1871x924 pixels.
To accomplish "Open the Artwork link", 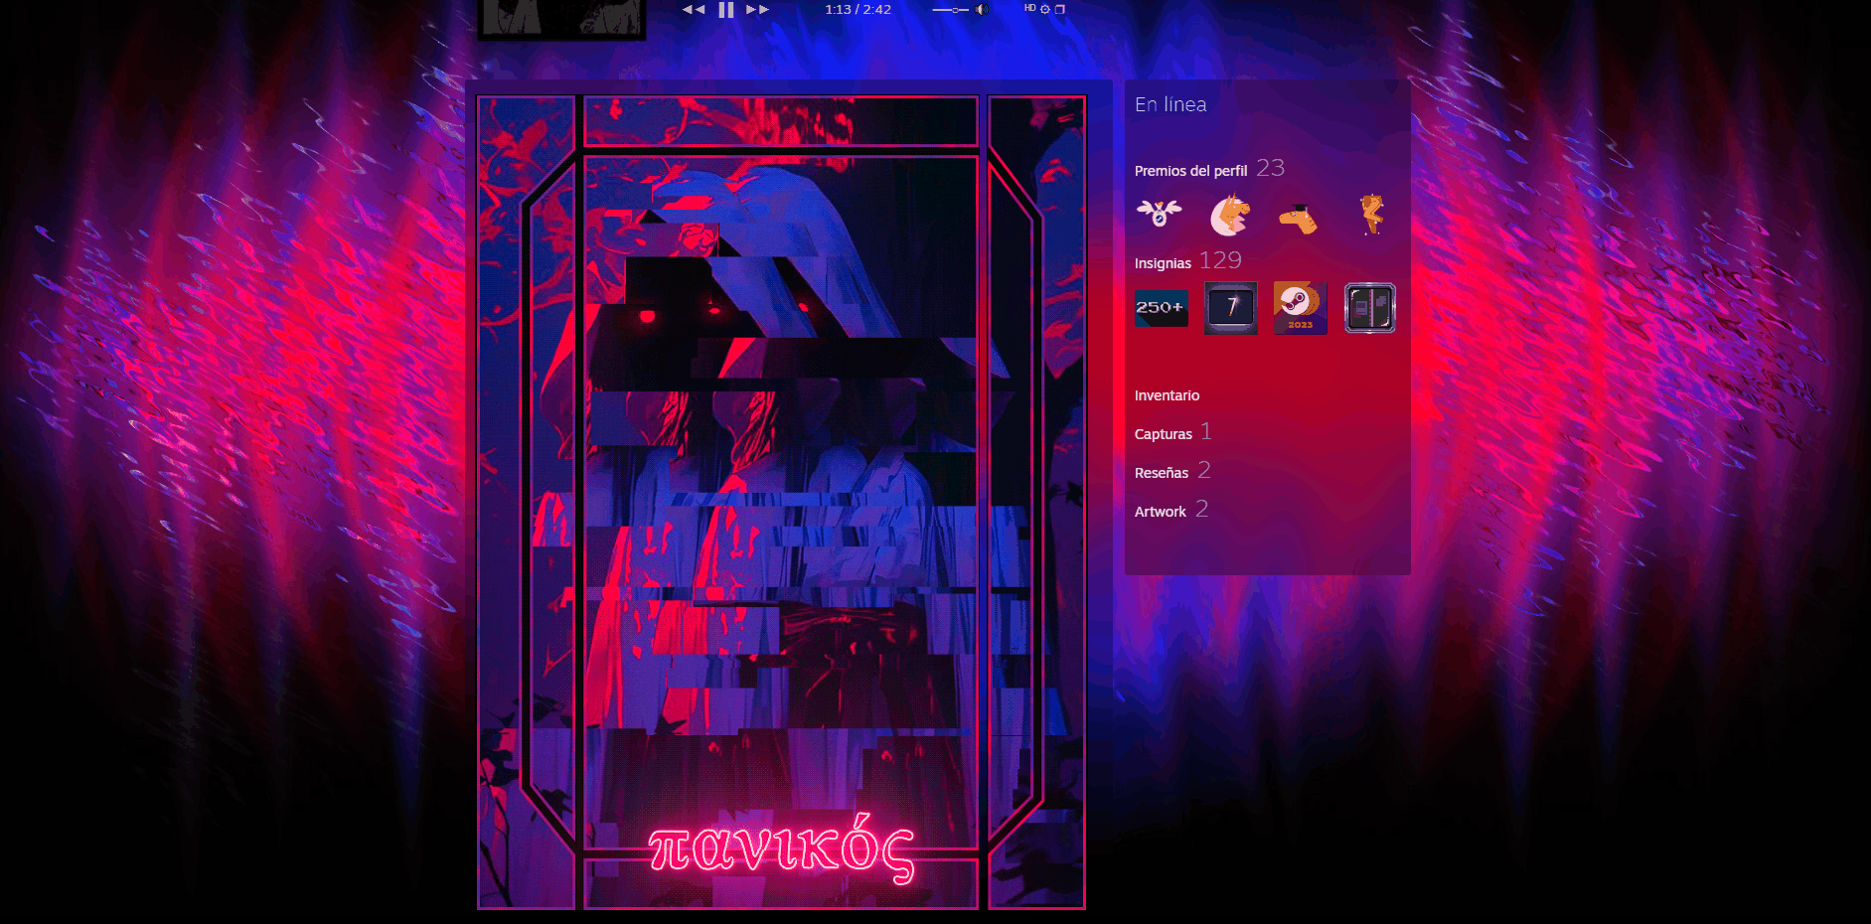I will (1161, 512).
